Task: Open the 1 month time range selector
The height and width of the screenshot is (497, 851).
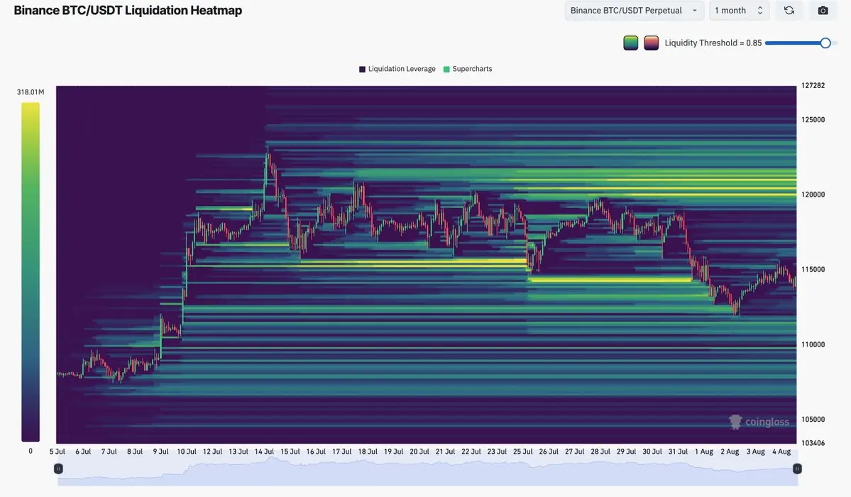Action: pos(739,11)
